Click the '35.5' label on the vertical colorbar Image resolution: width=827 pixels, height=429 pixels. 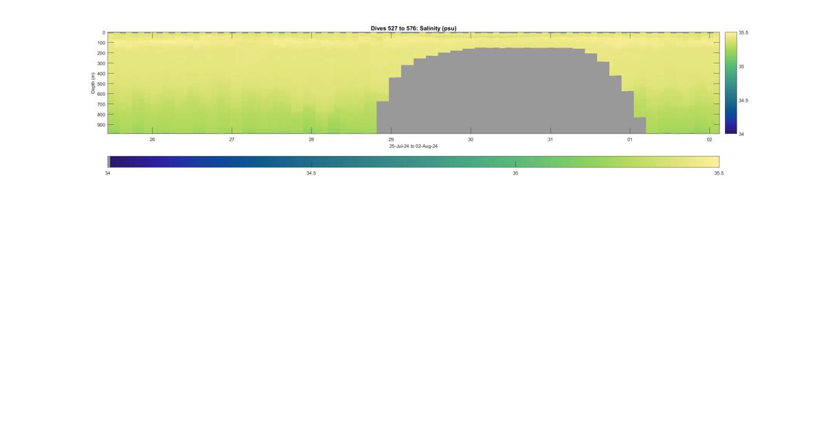tap(744, 32)
